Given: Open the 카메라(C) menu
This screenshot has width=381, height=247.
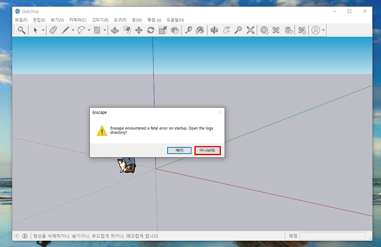Looking at the screenshot, I should pyautogui.click(x=78, y=20).
